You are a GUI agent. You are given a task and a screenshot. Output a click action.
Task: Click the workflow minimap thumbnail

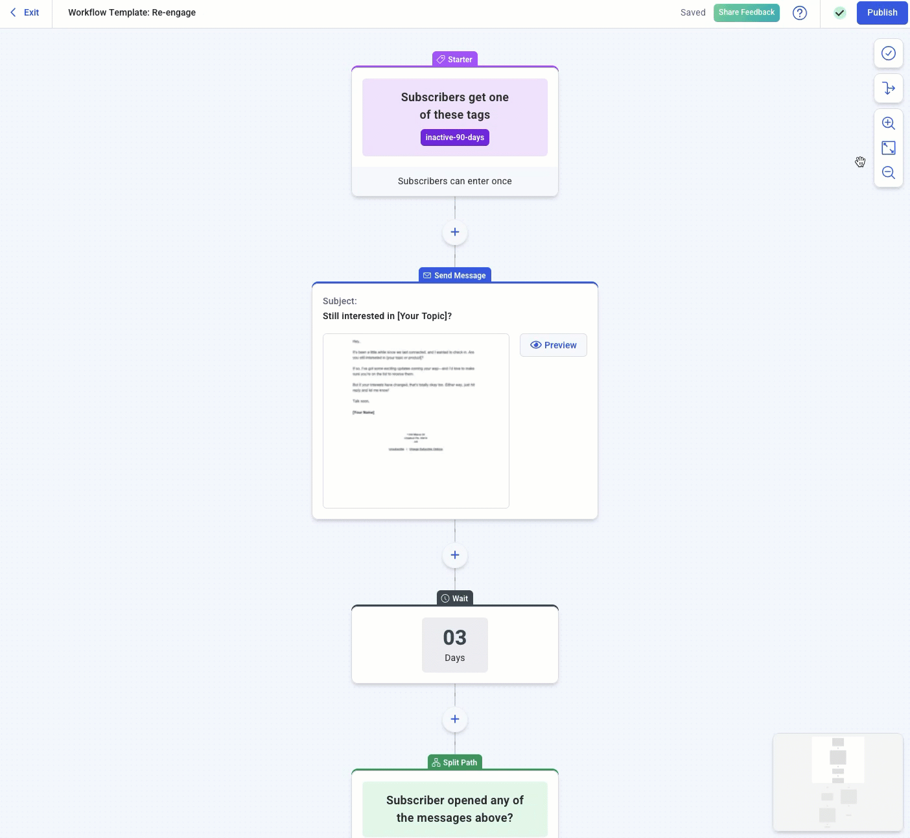pos(837,782)
